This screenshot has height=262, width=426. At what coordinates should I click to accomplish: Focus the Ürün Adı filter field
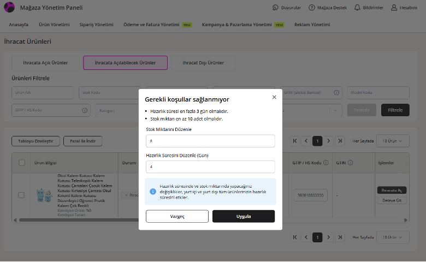point(43,93)
